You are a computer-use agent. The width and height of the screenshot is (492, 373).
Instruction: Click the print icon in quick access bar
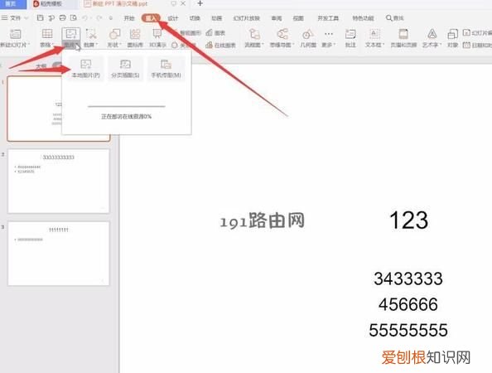click(62, 18)
